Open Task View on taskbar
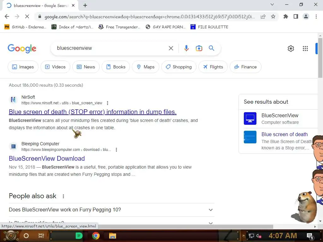This screenshot has width=323, height=242. pos(41,236)
